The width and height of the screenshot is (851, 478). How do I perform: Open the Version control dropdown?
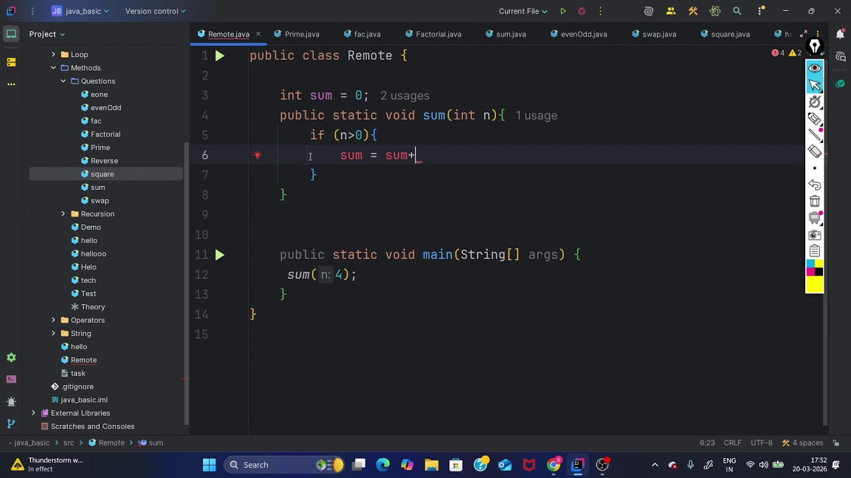pos(156,11)
